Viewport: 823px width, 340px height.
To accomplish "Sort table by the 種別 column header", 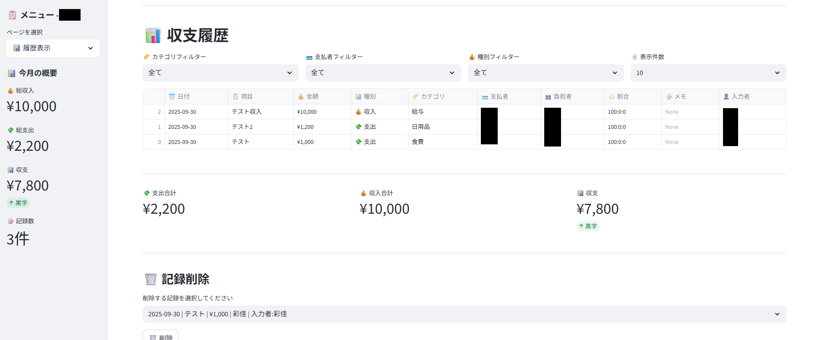I will (369, 97).
